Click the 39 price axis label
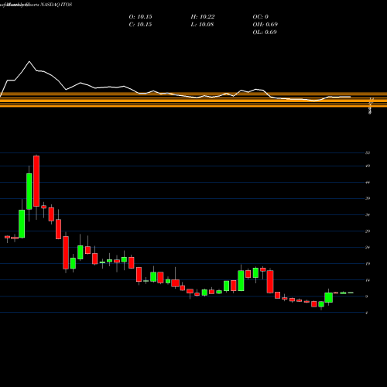The image size is (387, 387). [368, 198]
